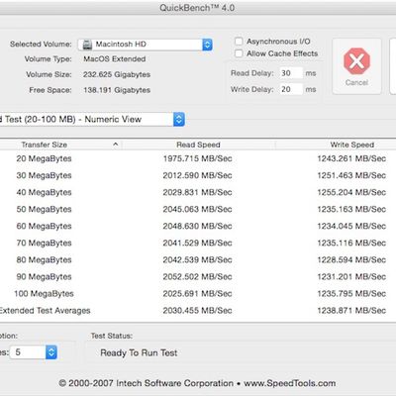Click read speed 2025.691 MB/Sec

(197, 293)
